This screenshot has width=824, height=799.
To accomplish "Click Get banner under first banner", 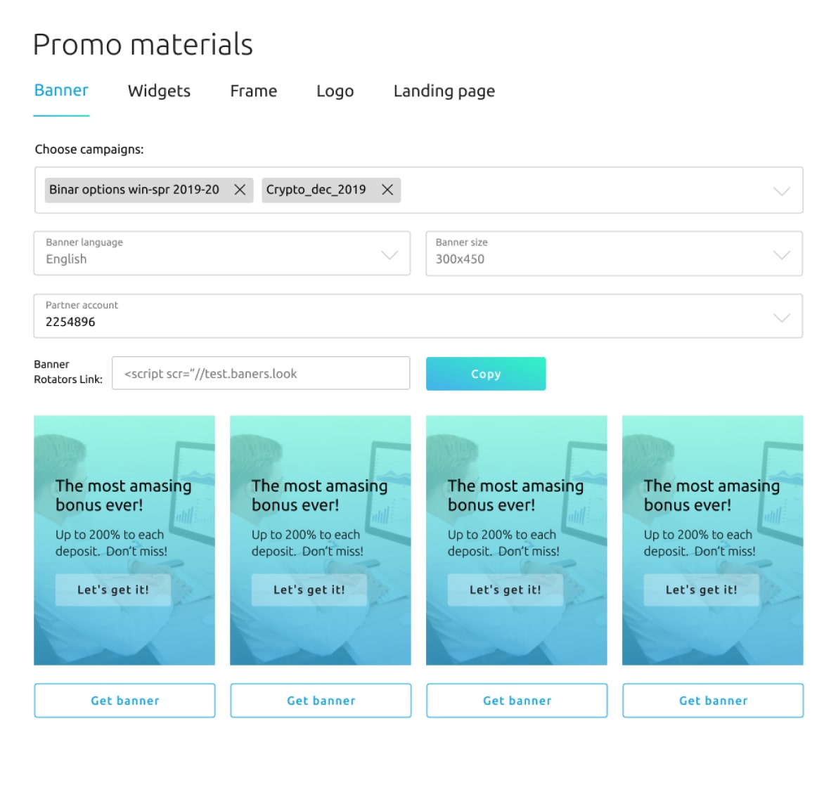I will coord(124,701).
